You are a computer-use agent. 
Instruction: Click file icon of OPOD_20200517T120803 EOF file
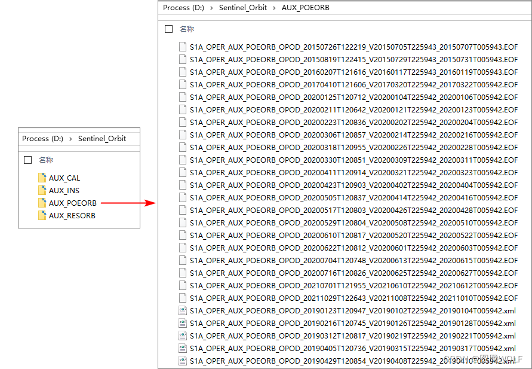coord(183,211)
